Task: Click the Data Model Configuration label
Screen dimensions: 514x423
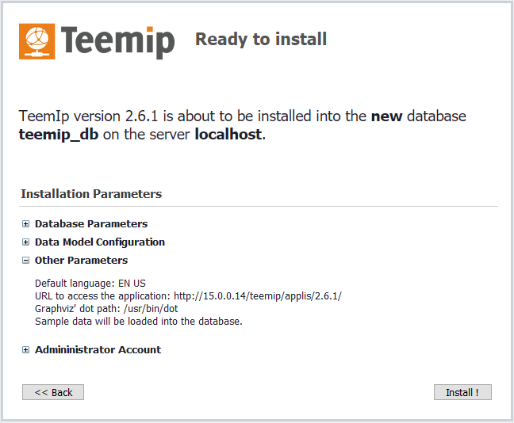Action: (x=100, y=242)
